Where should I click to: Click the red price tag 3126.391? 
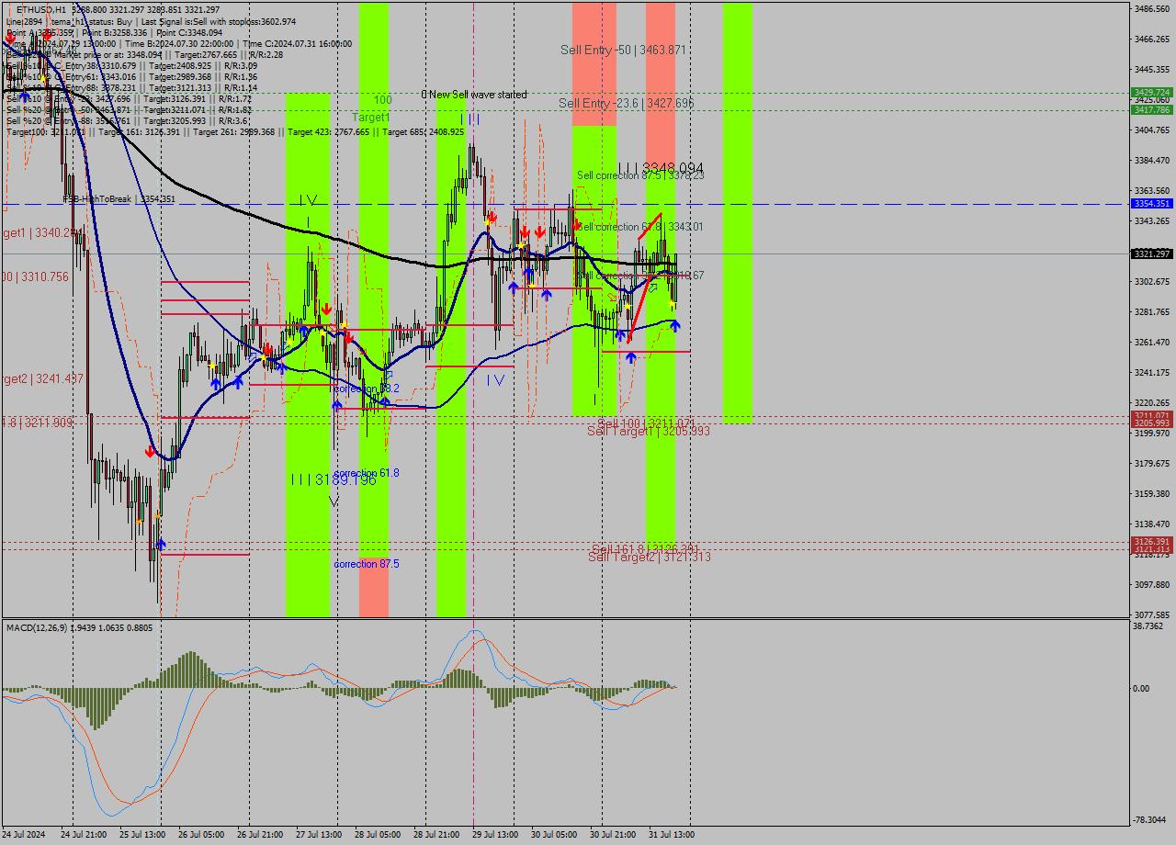tap(1152, 541)
